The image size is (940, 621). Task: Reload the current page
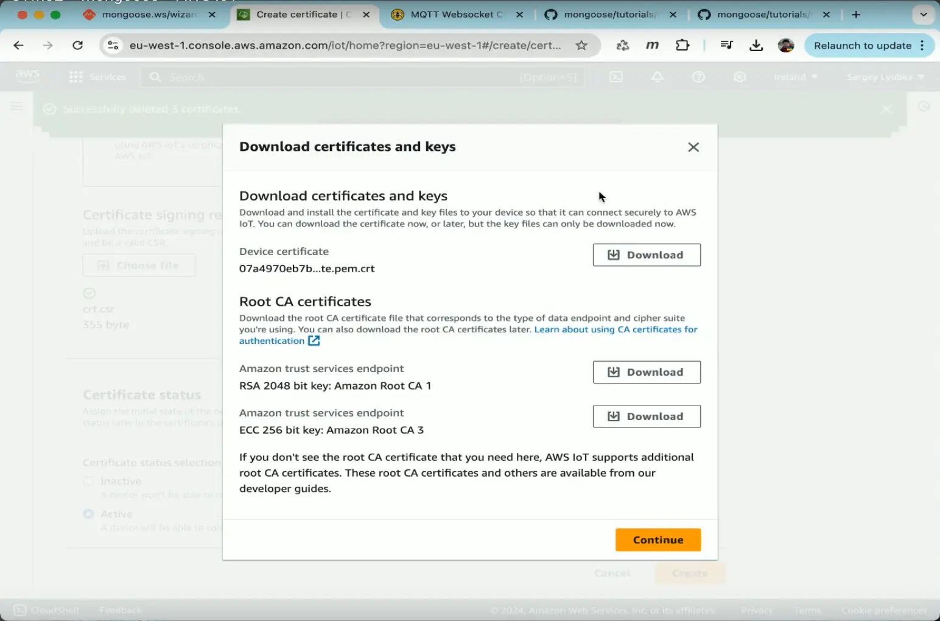point(77,46)
